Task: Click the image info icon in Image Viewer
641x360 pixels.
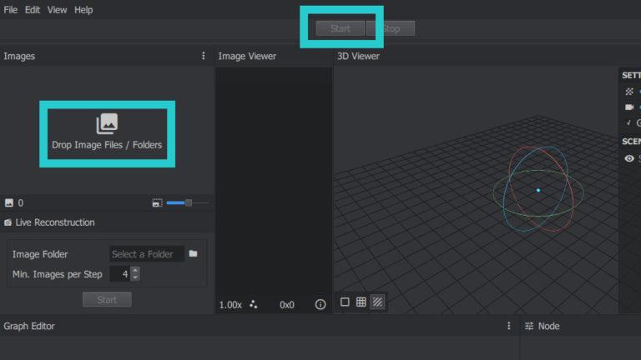Action: (x=320, y=305)
